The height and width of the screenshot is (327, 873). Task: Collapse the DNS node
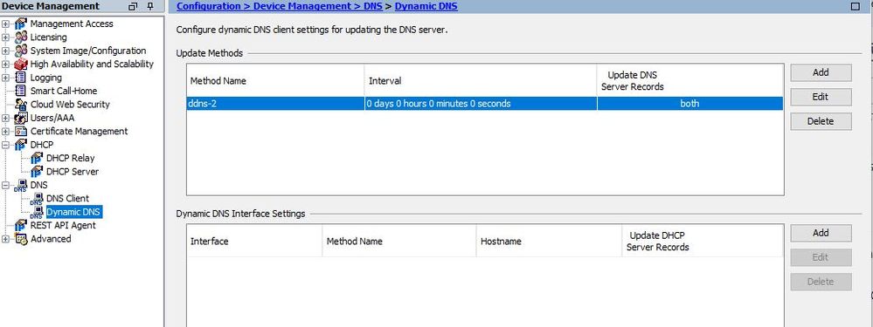(5, 185)
